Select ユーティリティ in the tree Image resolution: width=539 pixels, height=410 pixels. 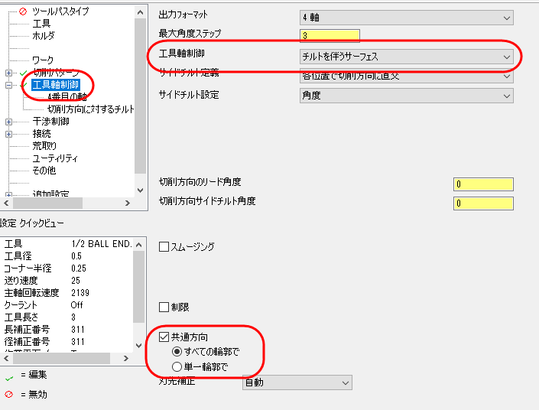[x=55, y=158]
